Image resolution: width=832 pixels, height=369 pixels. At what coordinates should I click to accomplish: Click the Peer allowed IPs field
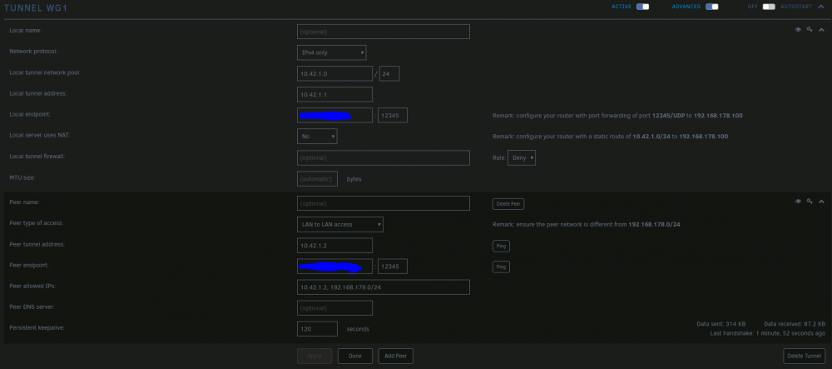pos(383,287)
